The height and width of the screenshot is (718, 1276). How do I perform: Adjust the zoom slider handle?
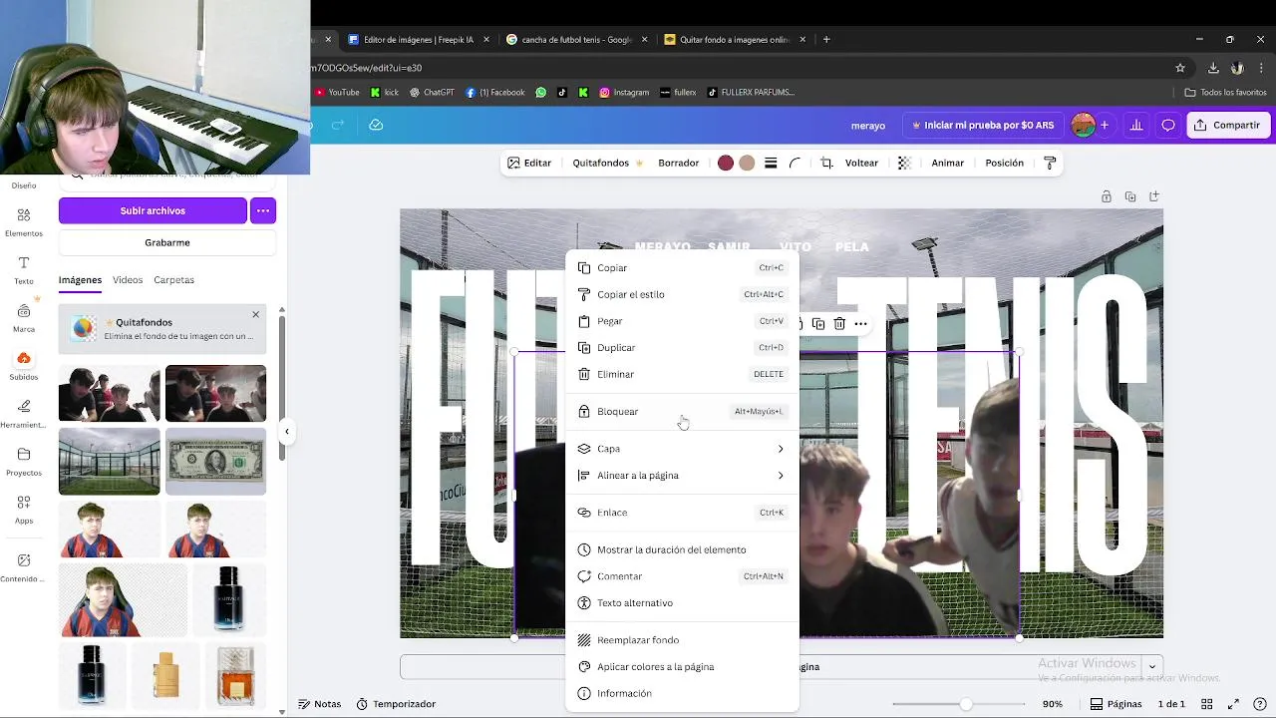coord(966,704)
